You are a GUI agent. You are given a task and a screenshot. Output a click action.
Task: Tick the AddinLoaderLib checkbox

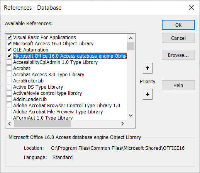pos(9,99)
